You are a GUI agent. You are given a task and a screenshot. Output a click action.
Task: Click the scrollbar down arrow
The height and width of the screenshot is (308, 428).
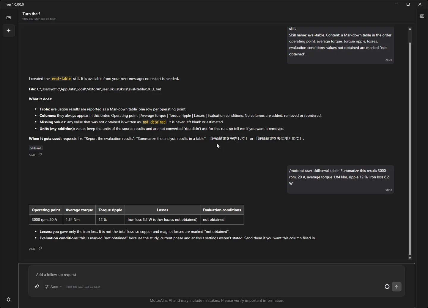(x=410, y=258)
